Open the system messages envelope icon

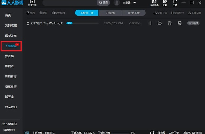154,1
